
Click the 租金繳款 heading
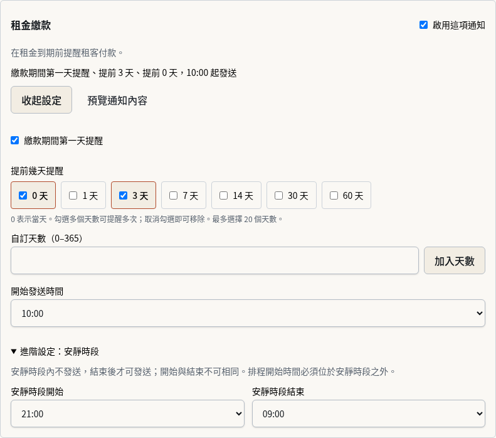pyautogui.click(x=31, y=25)
